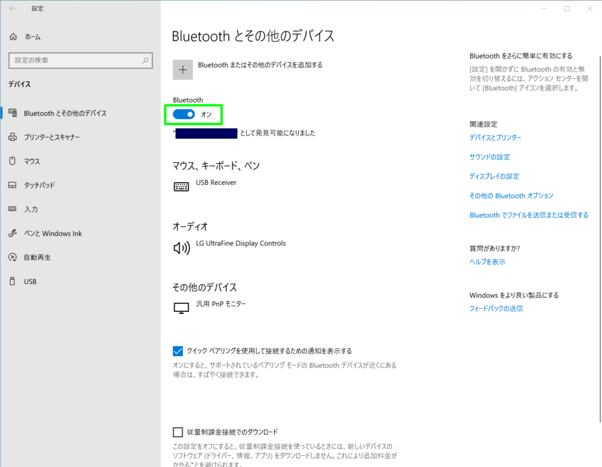The image size is (602, 467).
Task: Click the home icon in the sidebar
Action: pyautogui.click(x=12, y=36)
